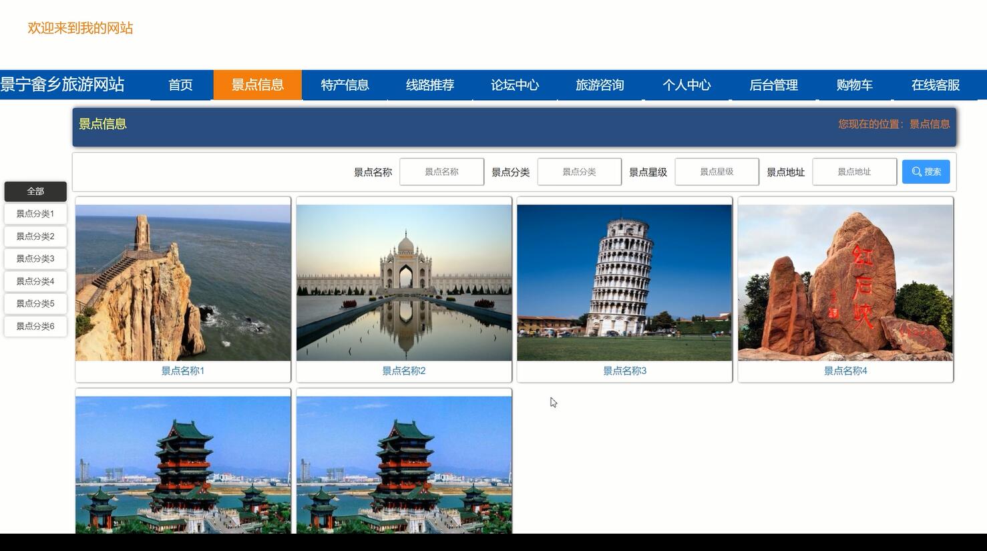Select the 全部 category filter

tap(35, 191)
